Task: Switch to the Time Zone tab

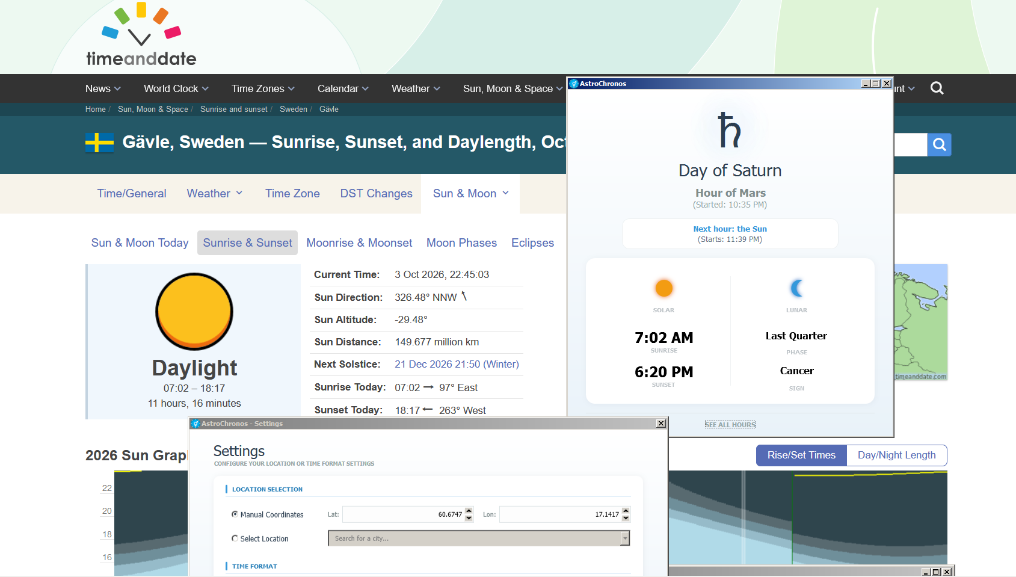Action: 292,194
